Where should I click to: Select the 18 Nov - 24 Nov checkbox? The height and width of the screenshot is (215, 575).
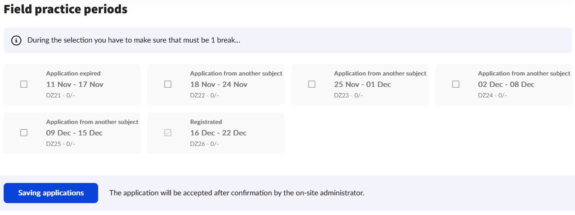pyautogui.click(x=168, y=84)
